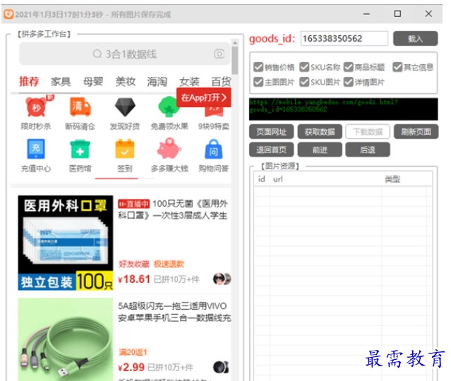
Task: Click the 好友收藏 tag
Action: coord(134,264)
